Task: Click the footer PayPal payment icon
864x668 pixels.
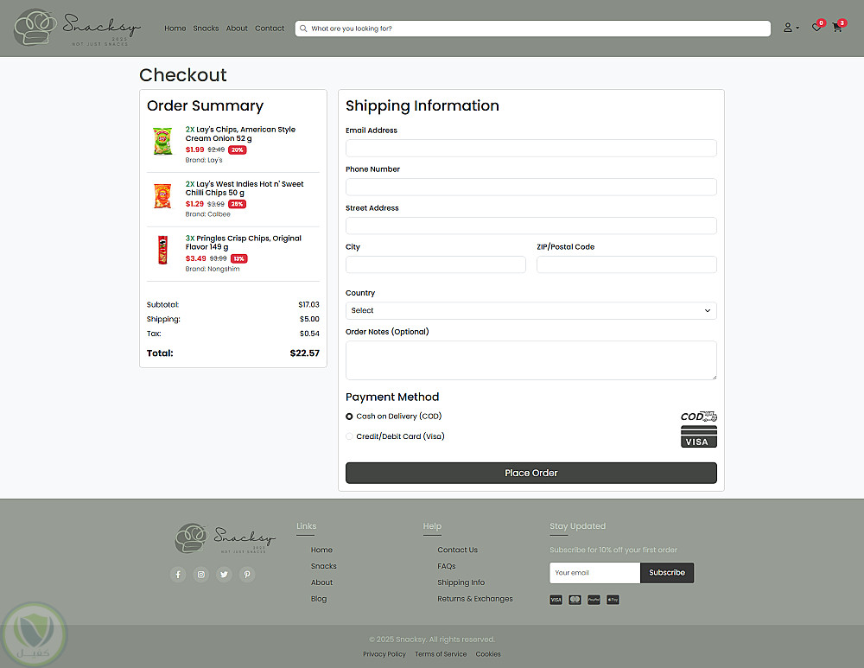Action: tap(594, 600)
